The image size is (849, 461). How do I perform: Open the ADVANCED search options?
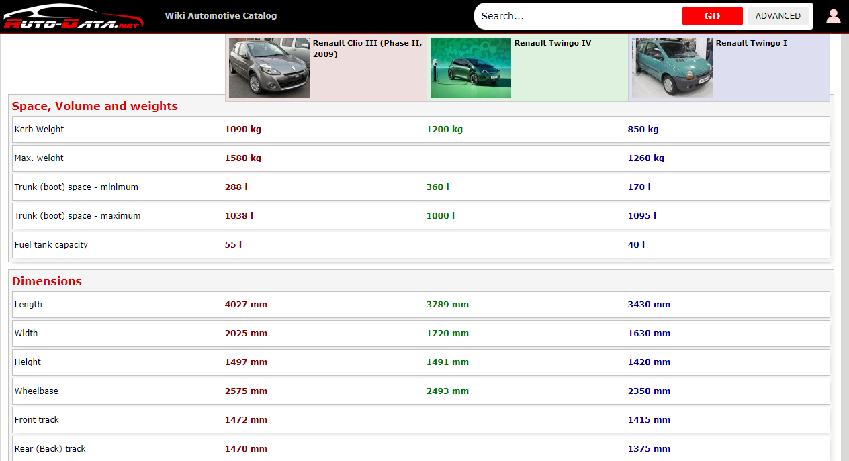[x=778, y=16]
